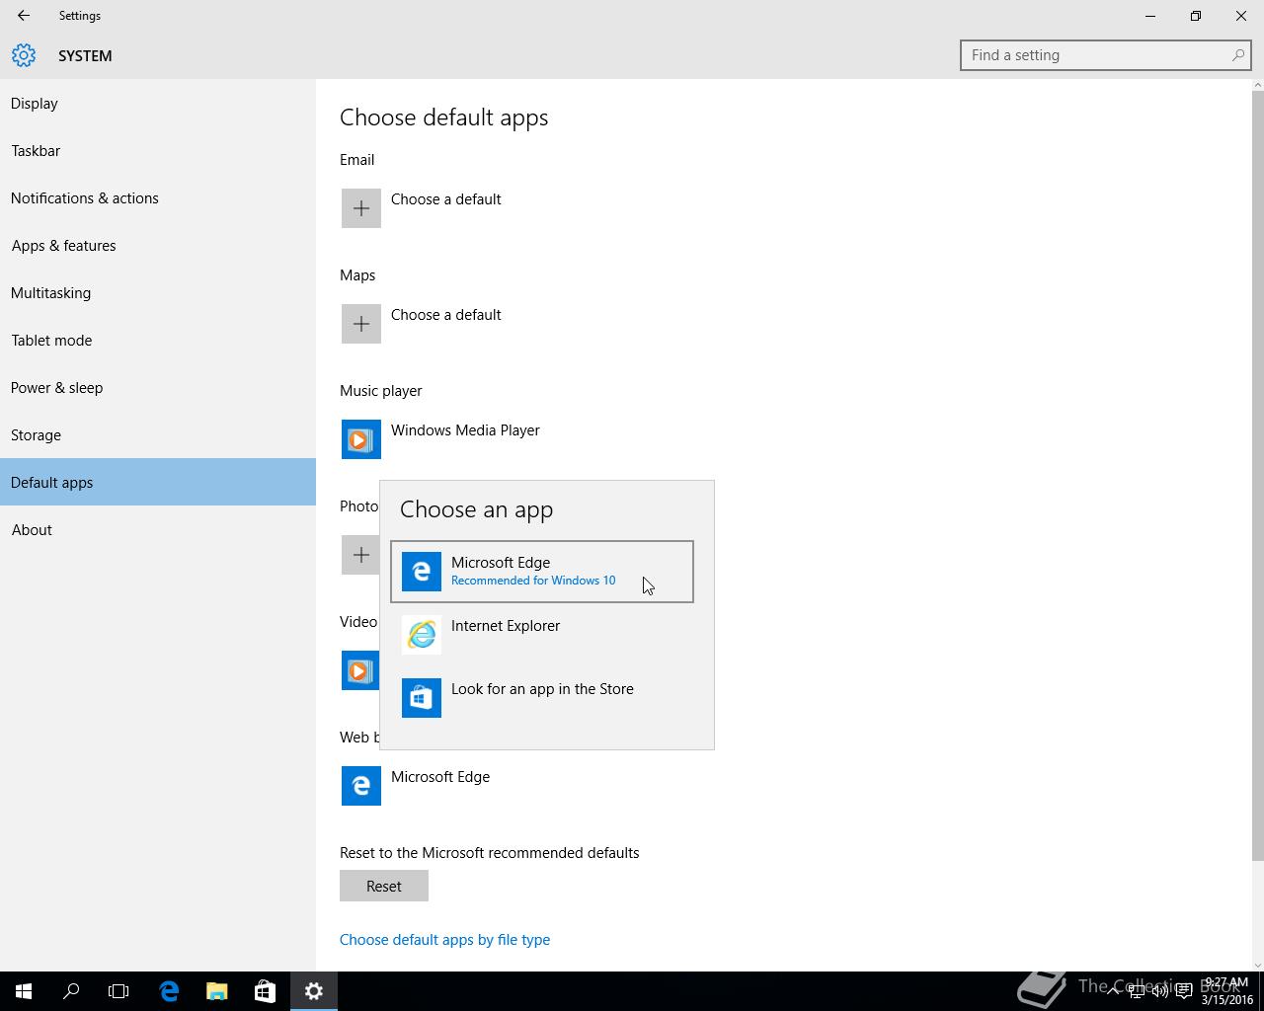Choose a default Email app

tap(445, 199)
